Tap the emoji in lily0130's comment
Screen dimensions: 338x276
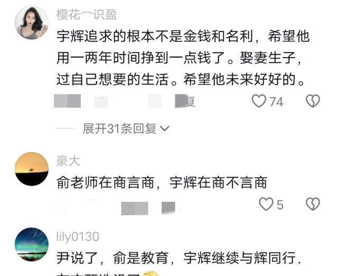pos(152,273)
